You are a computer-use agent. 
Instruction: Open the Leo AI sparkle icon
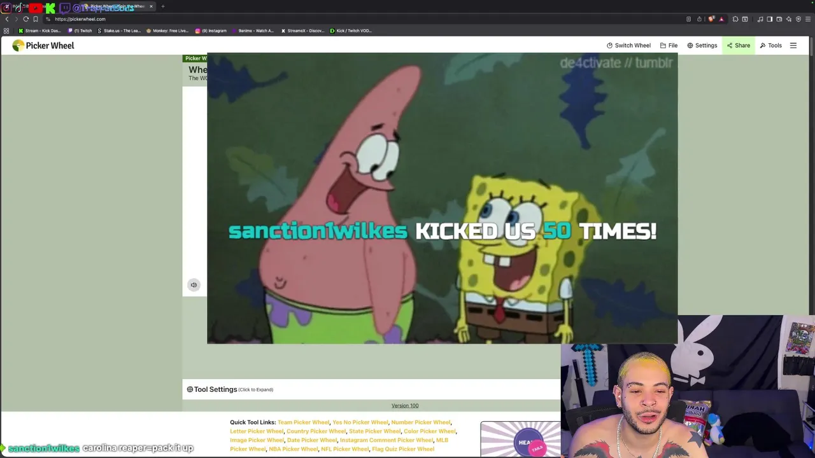789,19
